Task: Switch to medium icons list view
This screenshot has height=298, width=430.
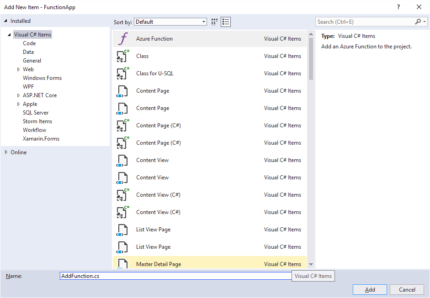Action: click(x=226, y=22)
